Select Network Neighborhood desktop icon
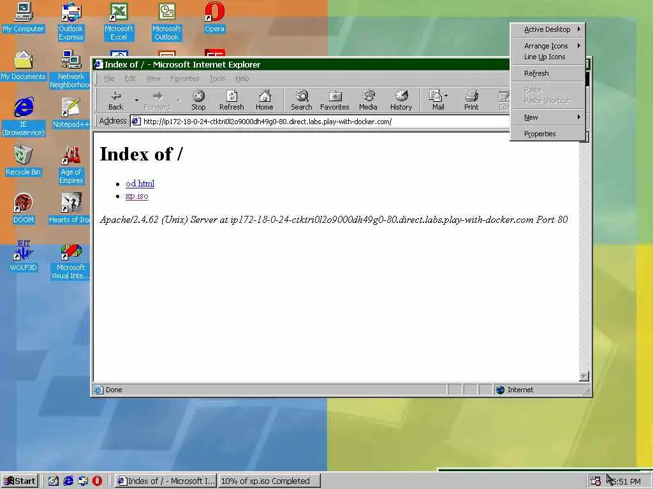This screenshot has height=489, width=653. [x=70, y=69]
